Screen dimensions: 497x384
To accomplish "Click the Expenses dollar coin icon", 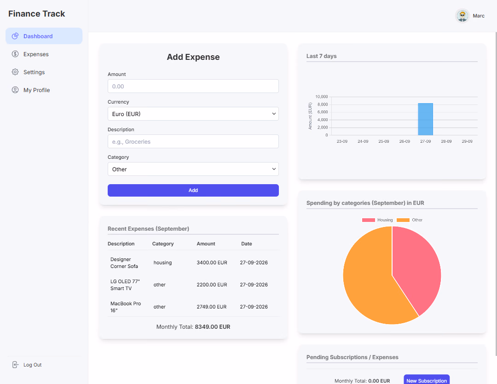I will tap(15, 54).
